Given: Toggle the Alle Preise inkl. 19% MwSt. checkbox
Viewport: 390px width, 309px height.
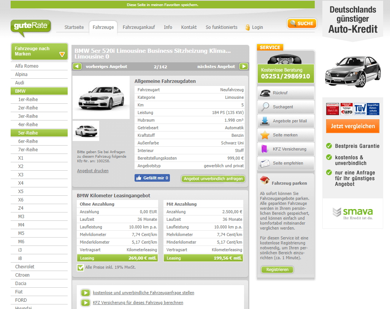Looking at the screenshot, I should coord(80,268).
